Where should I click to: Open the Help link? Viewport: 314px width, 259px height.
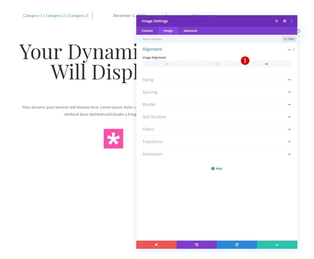tap(217, 169)
